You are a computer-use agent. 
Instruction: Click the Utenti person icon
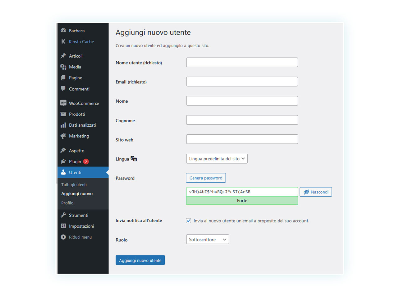(x=63, y=172)
